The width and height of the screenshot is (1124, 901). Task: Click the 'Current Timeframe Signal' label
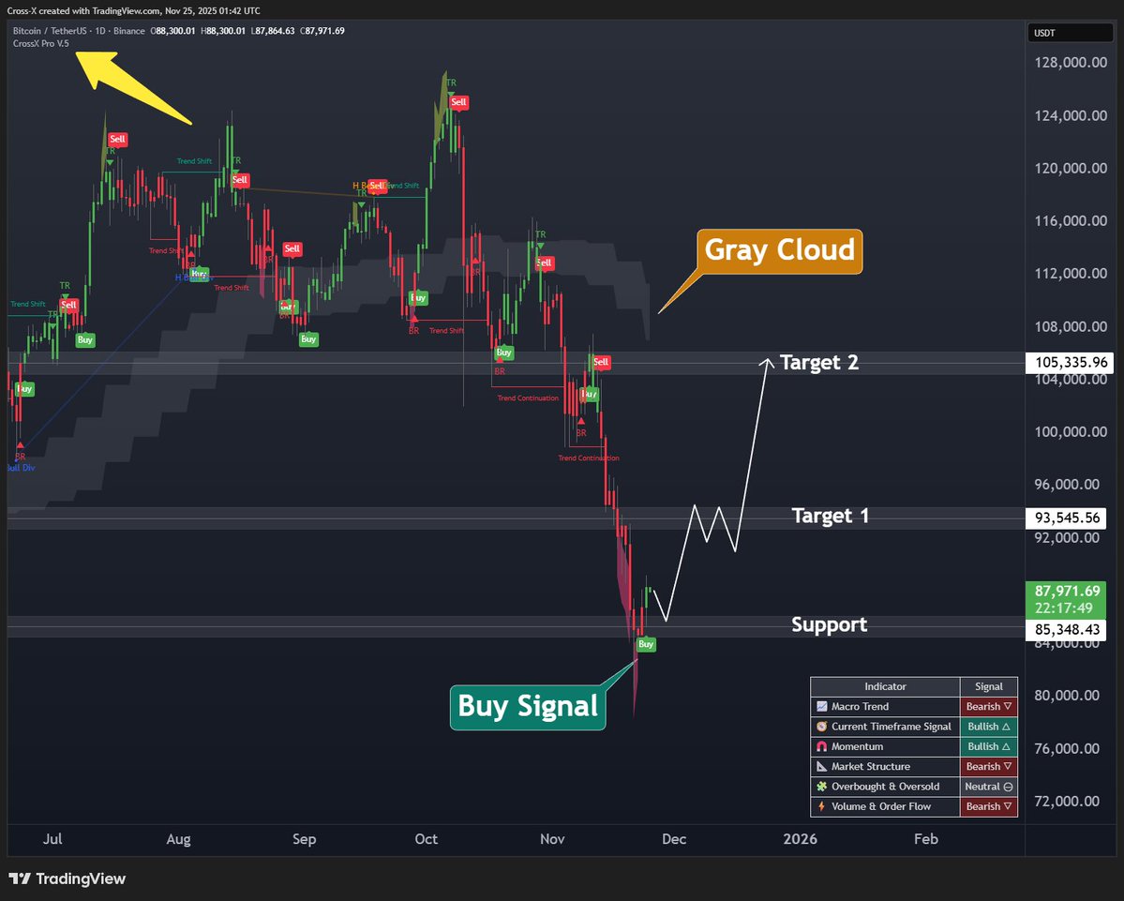click(891, 727)
